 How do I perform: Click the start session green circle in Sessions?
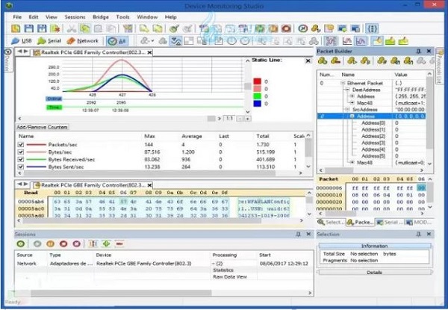click(21, 244)
